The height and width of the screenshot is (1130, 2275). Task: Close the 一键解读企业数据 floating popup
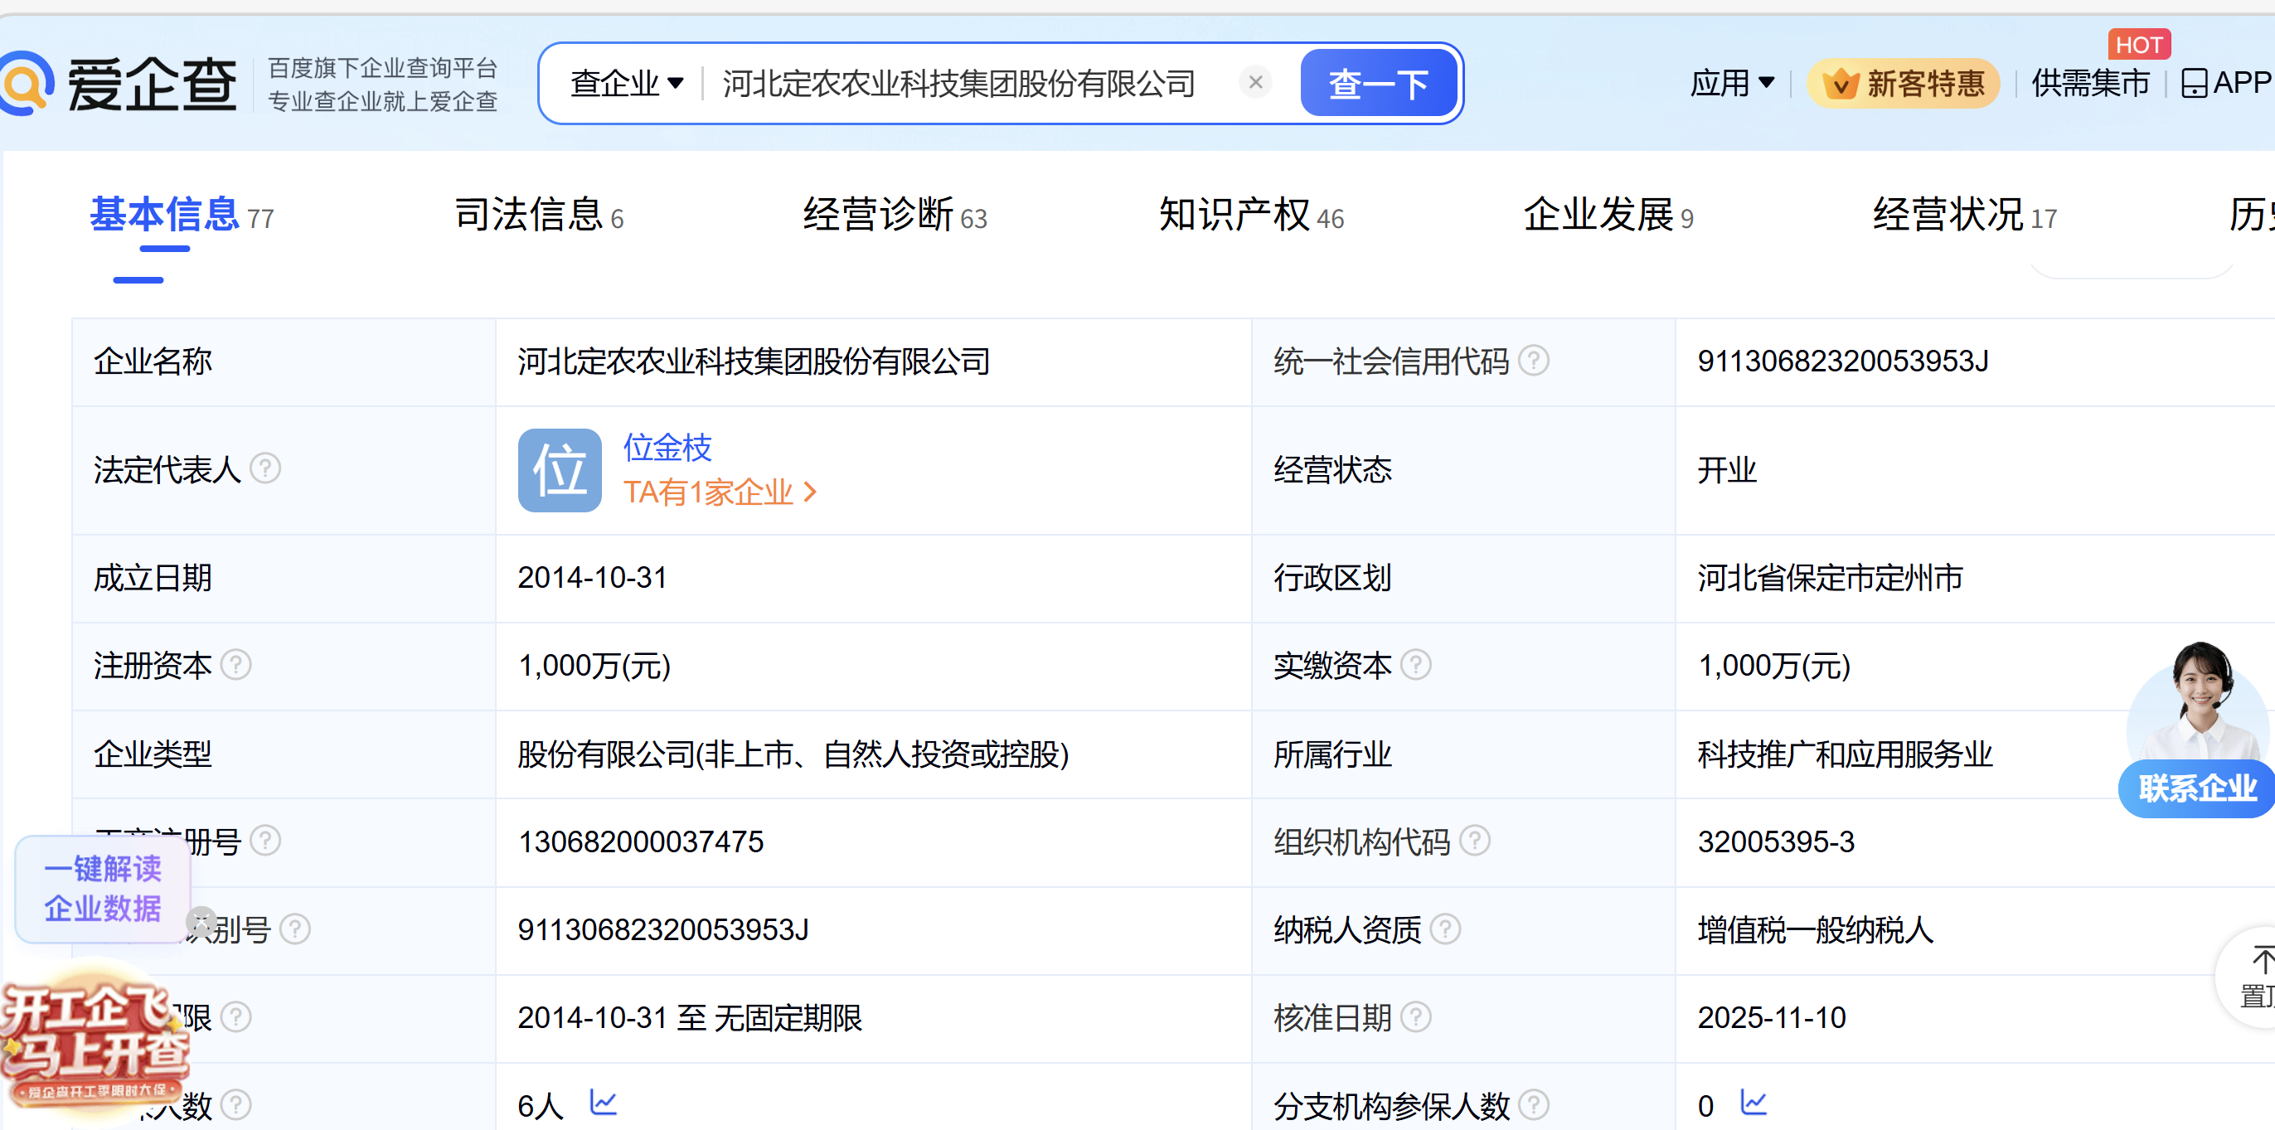tap(201, 923)
